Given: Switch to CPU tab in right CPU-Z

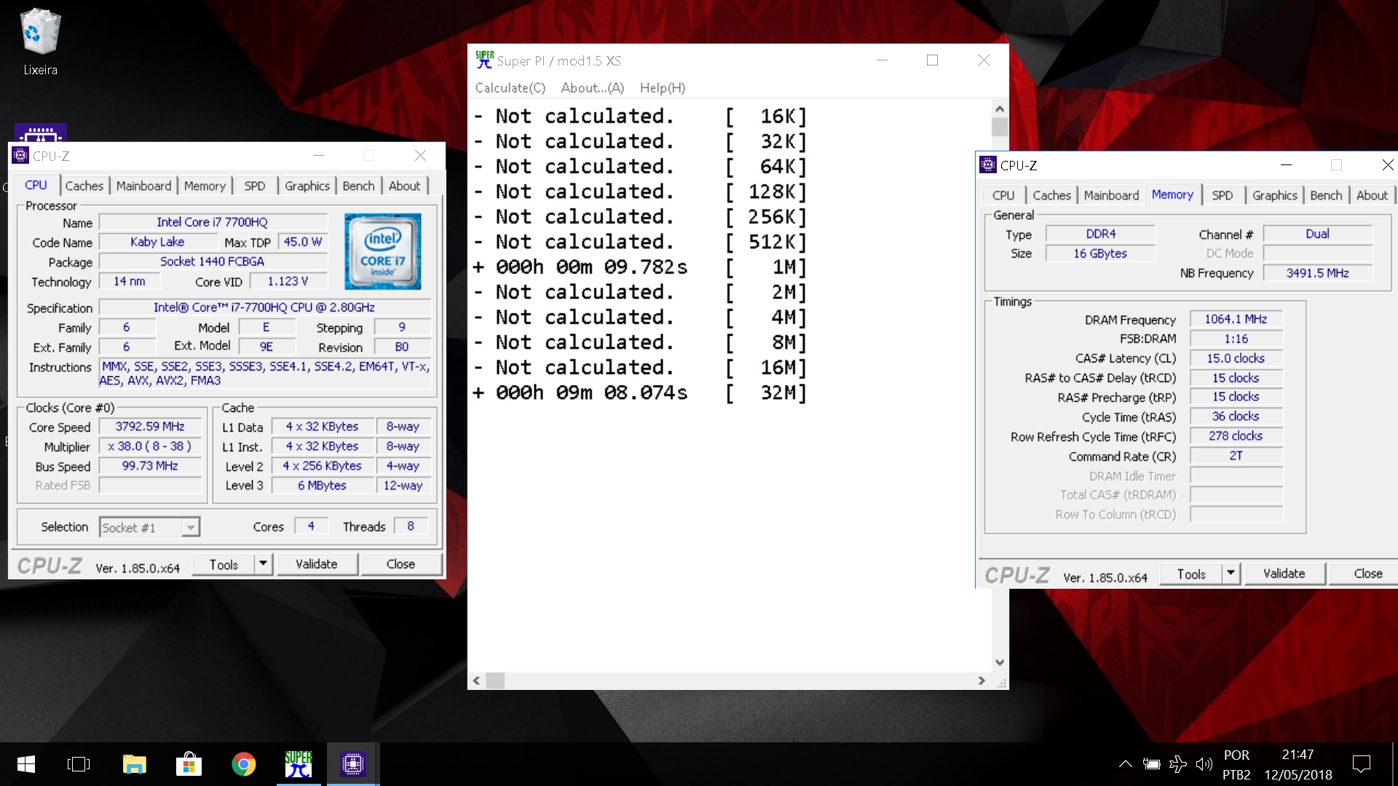Looking at the screenshot, I should [1003, 195].
